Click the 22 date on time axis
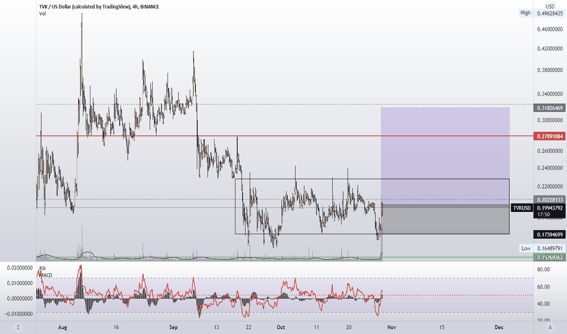Viewport: 567px width, 334px height. click(x=248, y=327)
